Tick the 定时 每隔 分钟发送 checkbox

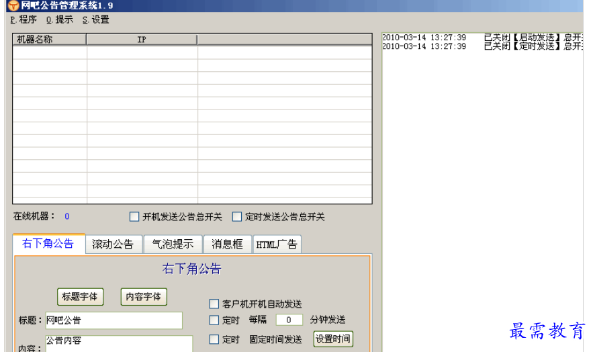pyautogui.click(x=214, y=320)
